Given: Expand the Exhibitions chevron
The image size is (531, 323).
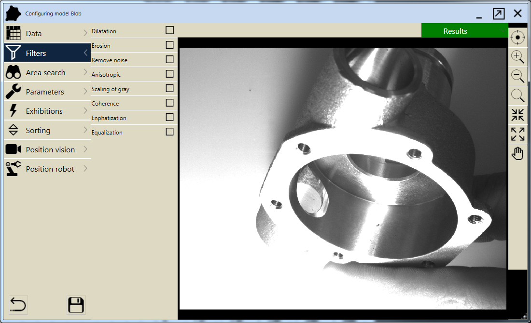Looking at the screenshot, I should [x=85, y=110].
